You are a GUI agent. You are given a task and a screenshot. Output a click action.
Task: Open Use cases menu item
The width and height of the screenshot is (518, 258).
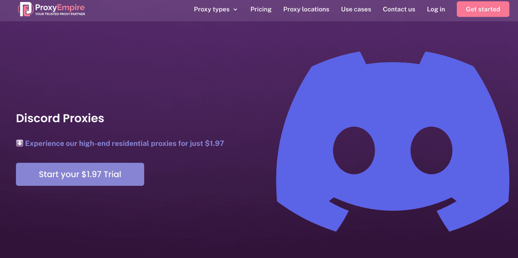click(x=356, y=9)
